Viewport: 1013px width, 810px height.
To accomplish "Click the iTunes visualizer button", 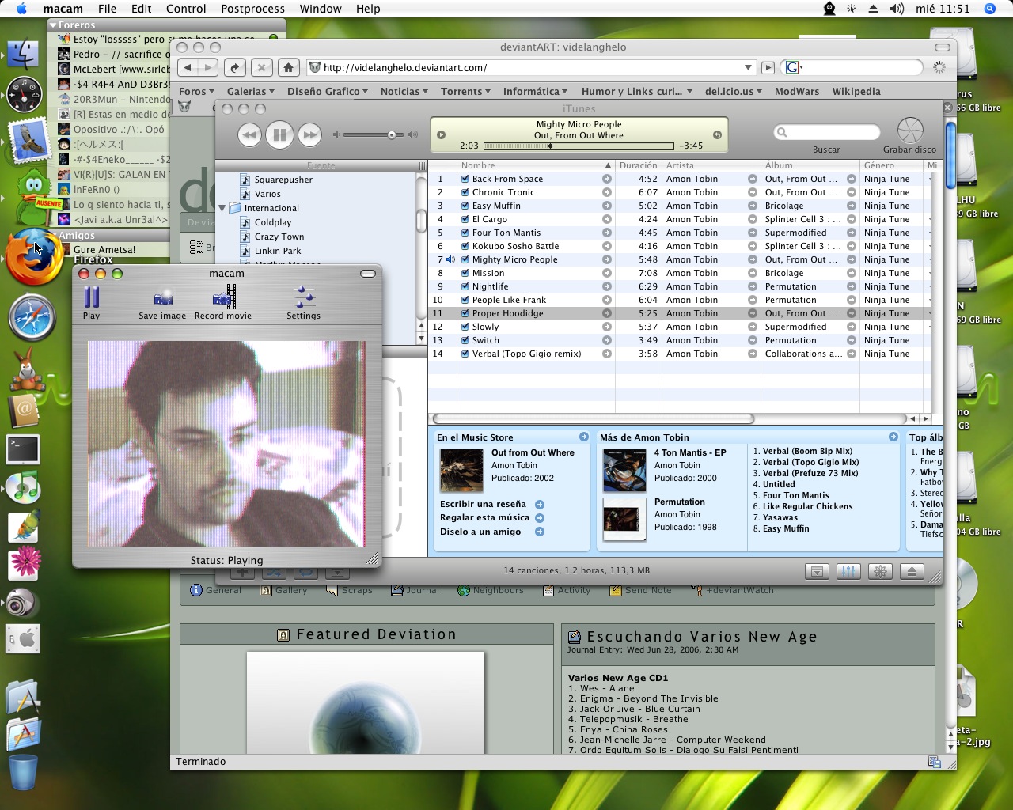I will [x=880, y=571].
